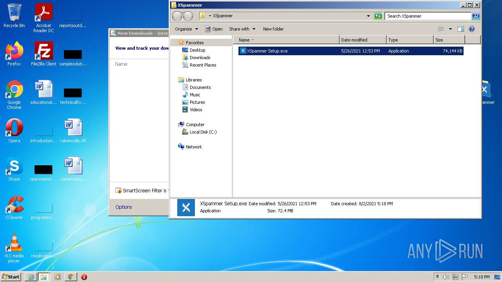
Task: Open the Action Center flag tray icon
Action: point(465,277)
